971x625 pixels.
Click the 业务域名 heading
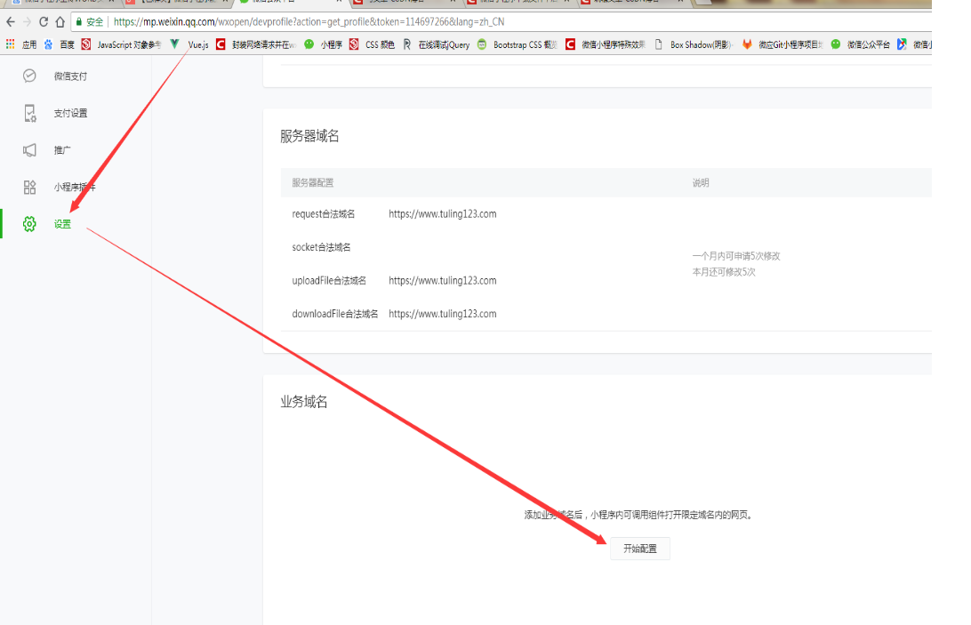pos(303,401)
